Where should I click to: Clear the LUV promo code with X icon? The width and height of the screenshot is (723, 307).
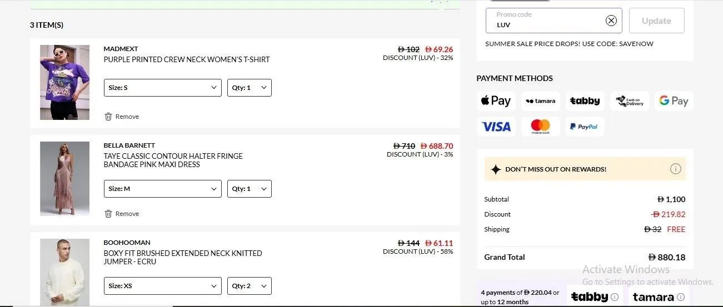point(611,21)
